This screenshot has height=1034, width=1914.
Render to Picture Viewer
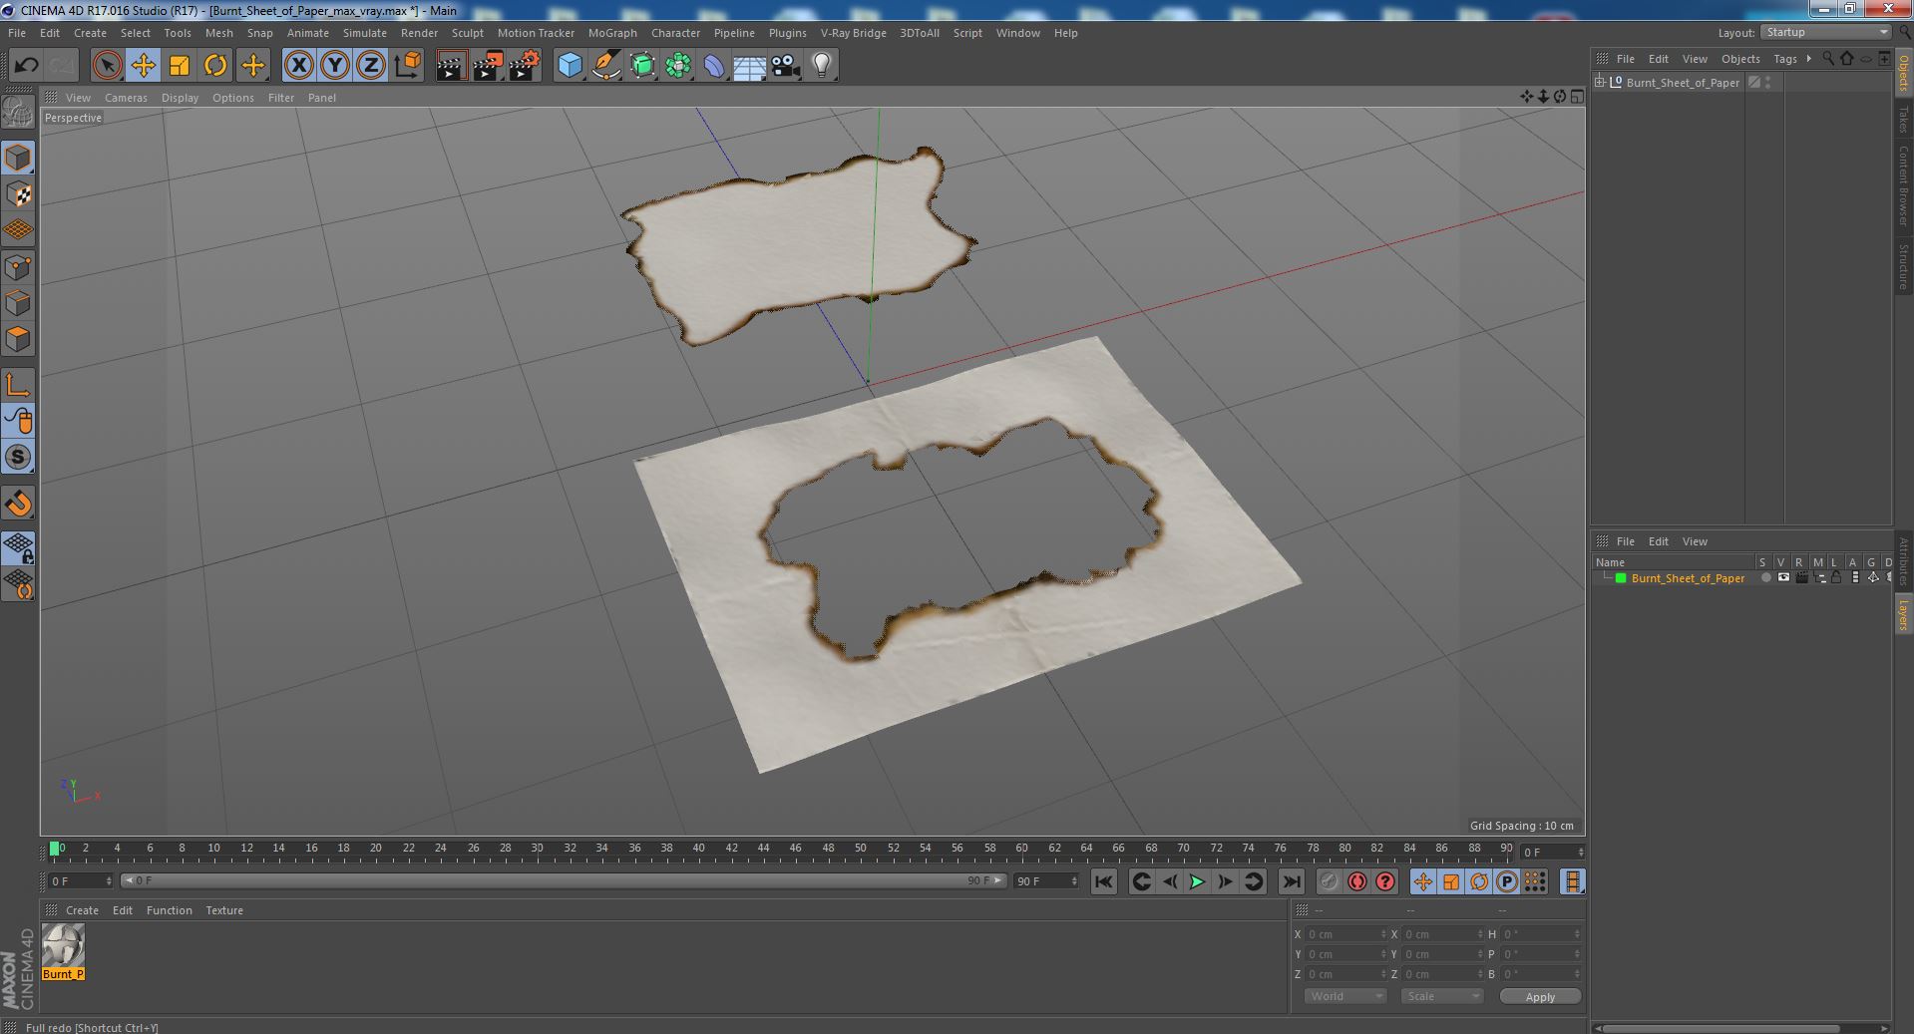click(488, 66)
